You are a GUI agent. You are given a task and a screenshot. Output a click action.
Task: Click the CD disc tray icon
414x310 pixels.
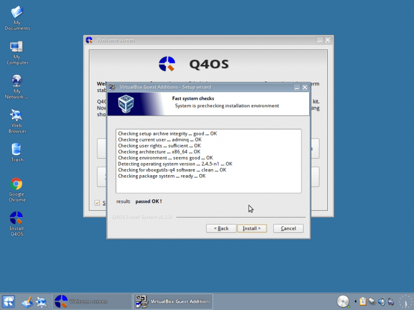343,301
